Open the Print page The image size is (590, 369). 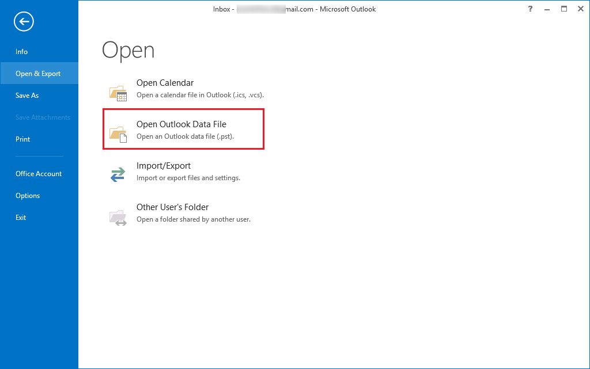tap(22, 139)
